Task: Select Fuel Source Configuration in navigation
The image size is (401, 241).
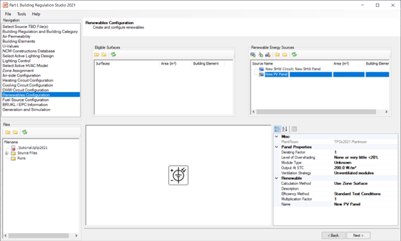Action: (x=25, y=100)
